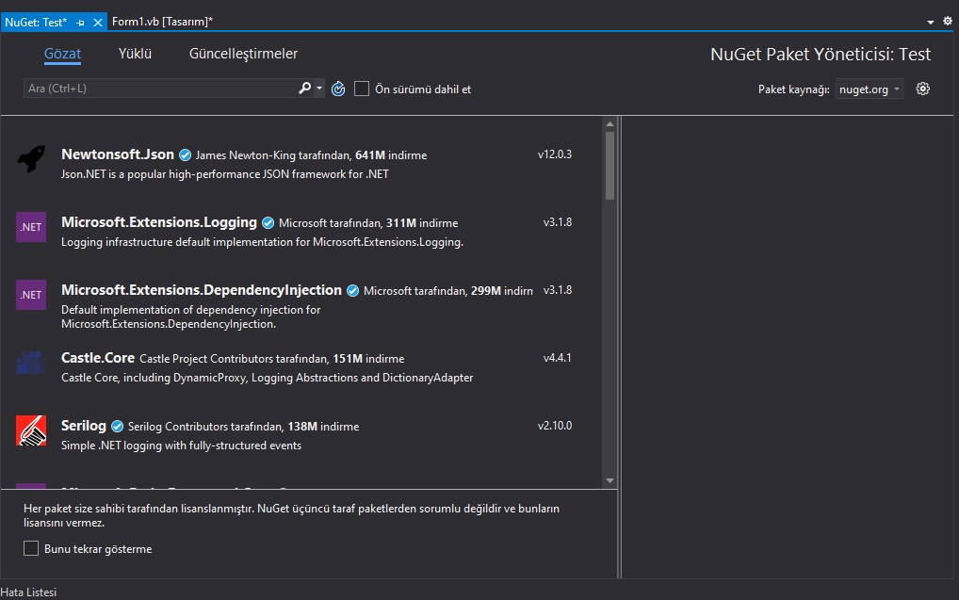
Task: Switch to Form1.vb [Tasarım] tab
Action: (162, 22)
